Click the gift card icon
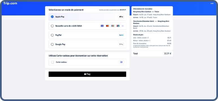 click(121, 62)
